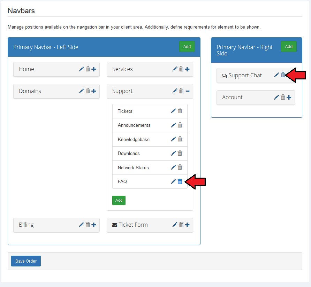Viewport: 311px width, 287px height.
Task: Add item to Primary Navbar Left Side
Action: point(187,47)
